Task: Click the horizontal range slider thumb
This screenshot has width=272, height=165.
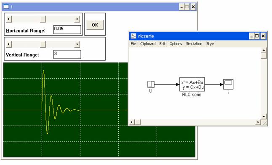Action: click(x=43, y=19)
